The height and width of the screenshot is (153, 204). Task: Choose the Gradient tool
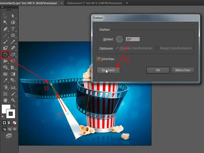coord(13,74)
